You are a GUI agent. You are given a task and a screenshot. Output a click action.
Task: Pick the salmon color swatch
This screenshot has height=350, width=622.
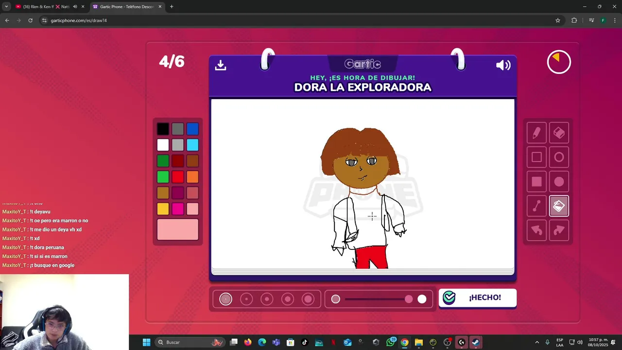(x=192, y=193)
